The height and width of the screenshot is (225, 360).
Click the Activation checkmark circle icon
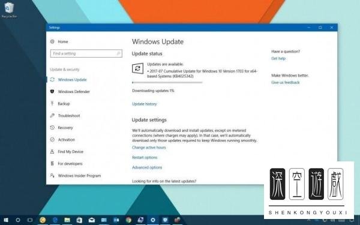(x=52, y=140)
